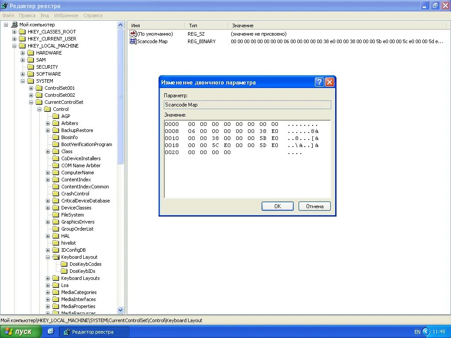The image size is (451, 338).
Task: Open the Файл menu
Action: (x=8, y=15)
